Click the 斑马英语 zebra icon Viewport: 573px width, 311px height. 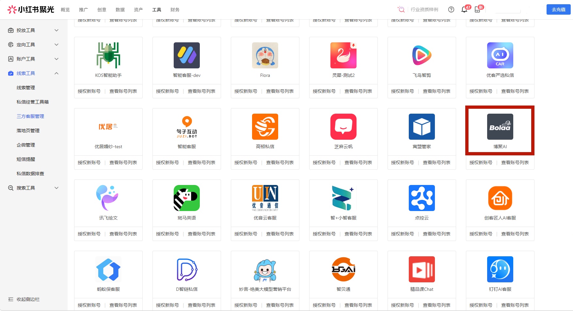[187, 198]
